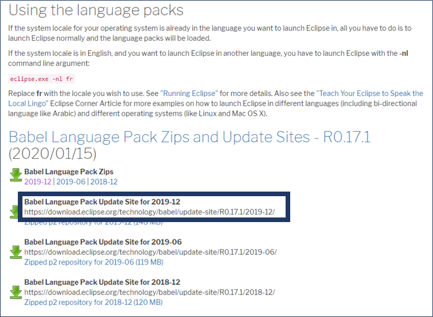Open Zipped p2 repository for 2018-12 (120 MB)
Viewport: 433px width, 317px height.
click(x=93, y=303)
